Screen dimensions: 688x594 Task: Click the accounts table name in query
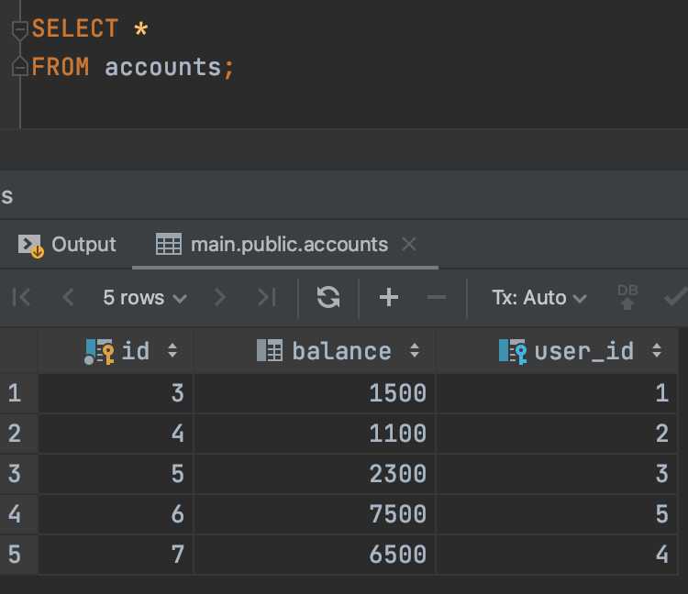pyautogui.click(x=162, y=67)
